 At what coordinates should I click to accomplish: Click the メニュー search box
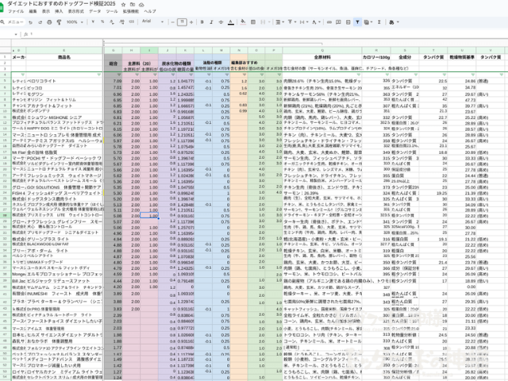pos(13,22)
